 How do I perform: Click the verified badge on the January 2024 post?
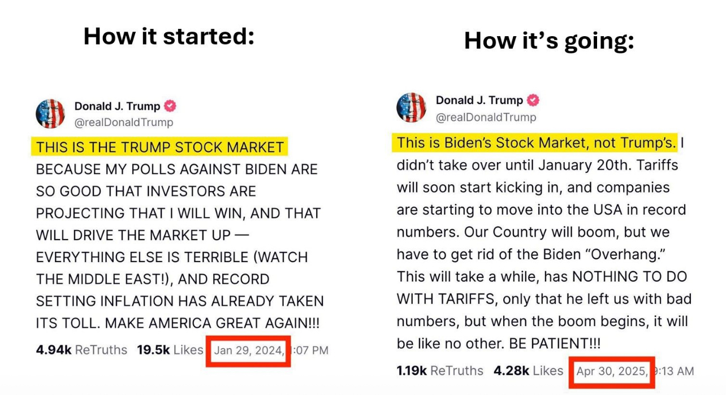[170, 106]
